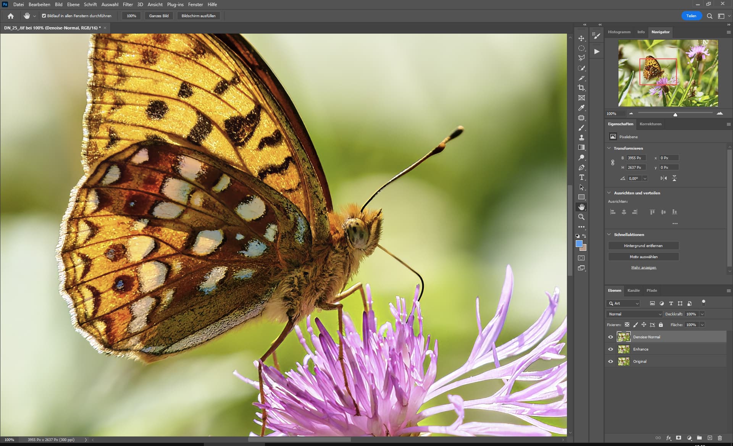Open the Filter menu
This screenshot has width=733, height=446.
point(128,5)
